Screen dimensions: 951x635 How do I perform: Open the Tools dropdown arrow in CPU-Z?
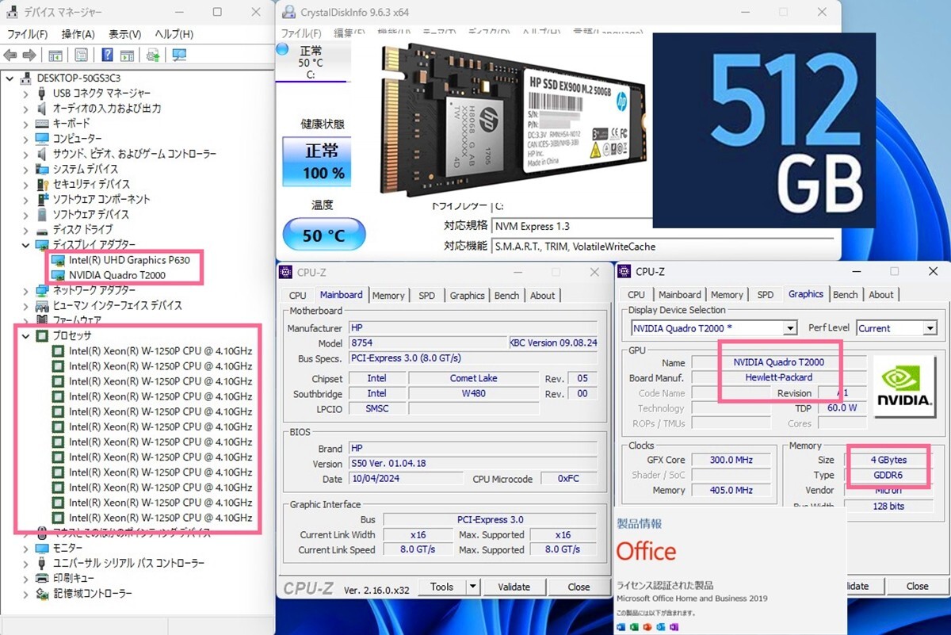tap(472, 587)
